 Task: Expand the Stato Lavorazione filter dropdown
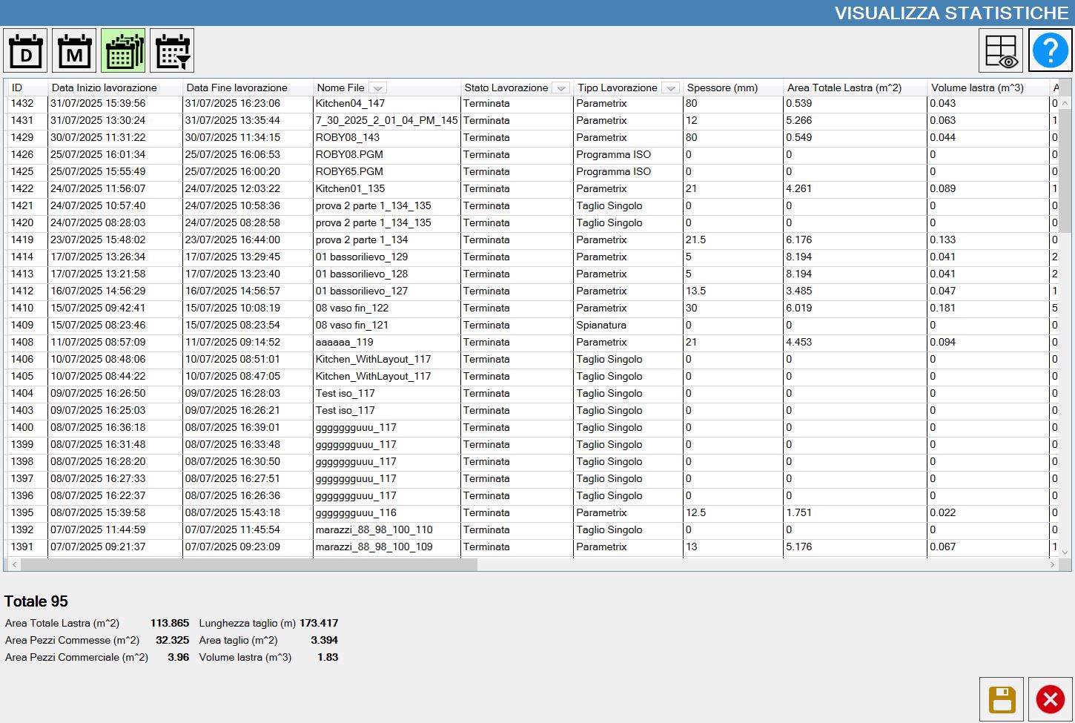pos(561,88)
